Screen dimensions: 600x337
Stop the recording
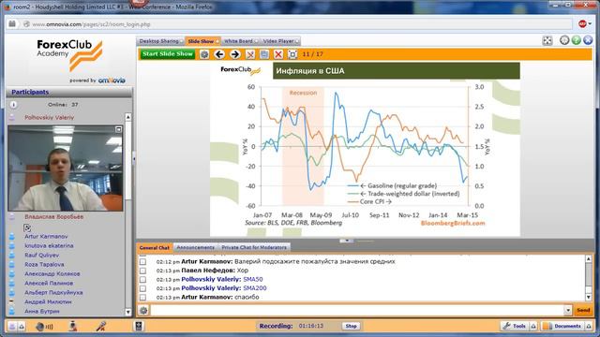click(x=351, y=326)
